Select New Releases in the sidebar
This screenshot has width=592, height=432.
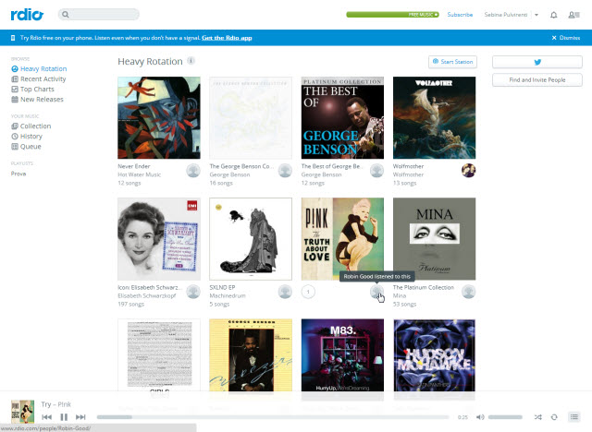tap(43, 100)
